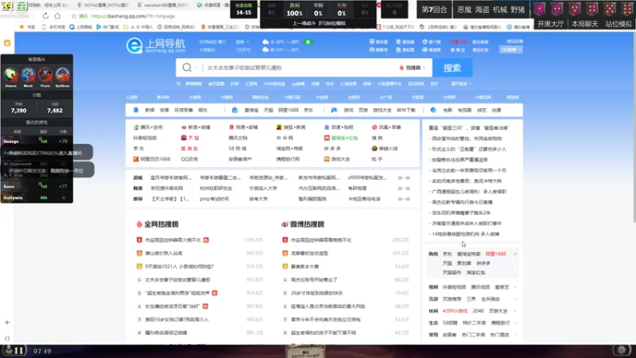Click the shopping category icon beside 爱淘宝
Screen dimensions: 636x358
pyautogui.click(x=235, y=110)
